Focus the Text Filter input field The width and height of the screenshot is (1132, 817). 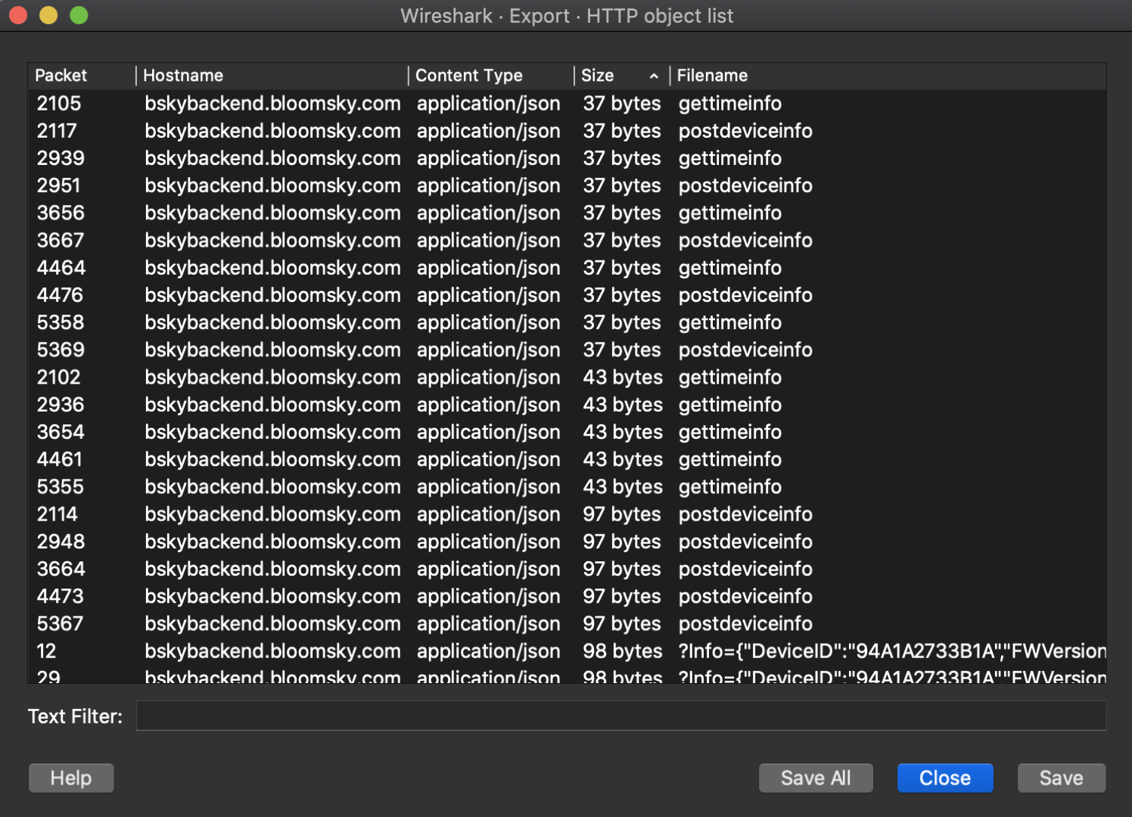click(x=620, y=716)
